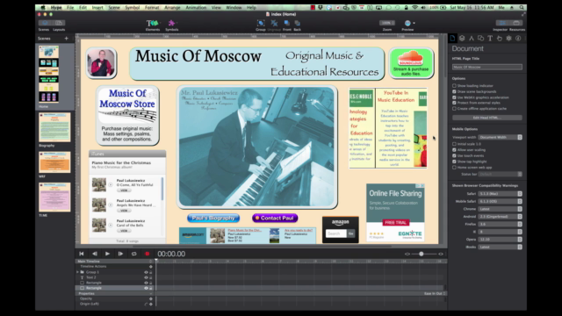562x316 pixels.
Task: Open Viewport width dropdown
Action: click(500, 137)
